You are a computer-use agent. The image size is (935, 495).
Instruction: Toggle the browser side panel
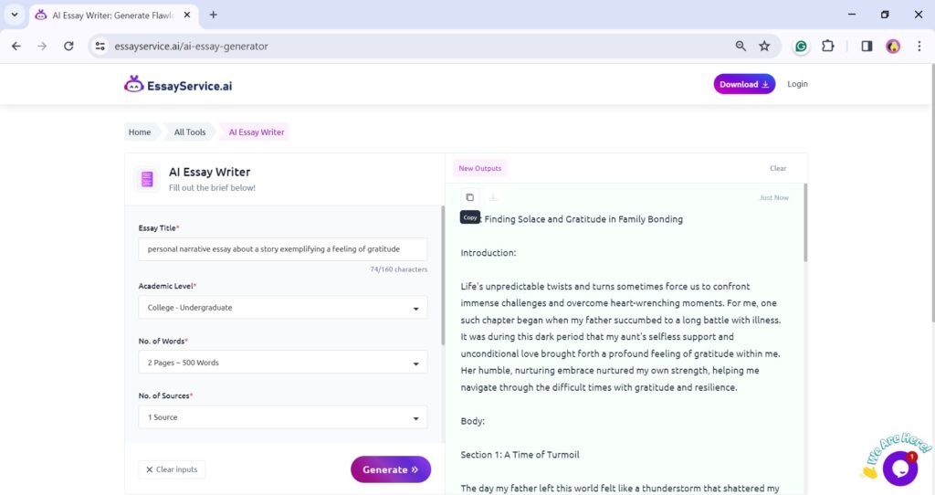click(x=867, y=46)
